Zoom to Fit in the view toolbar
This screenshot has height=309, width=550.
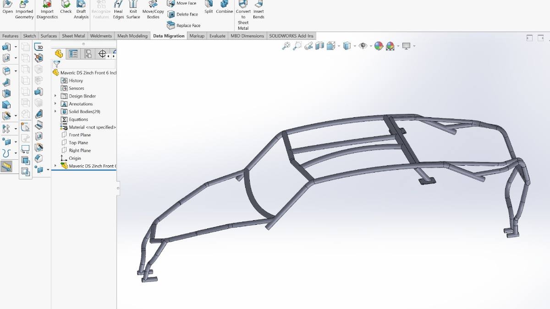coord(286,46)
